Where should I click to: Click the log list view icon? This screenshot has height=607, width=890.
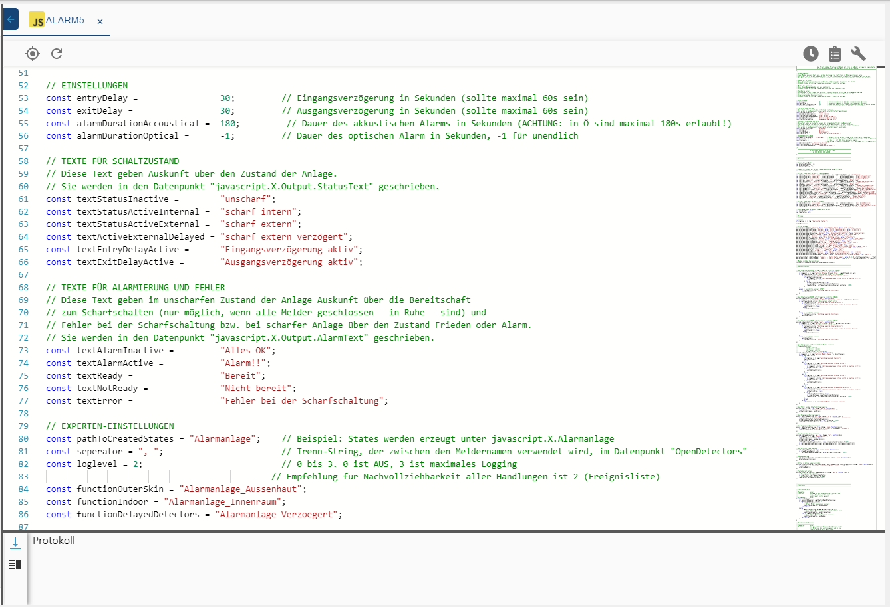click(15, 564)
